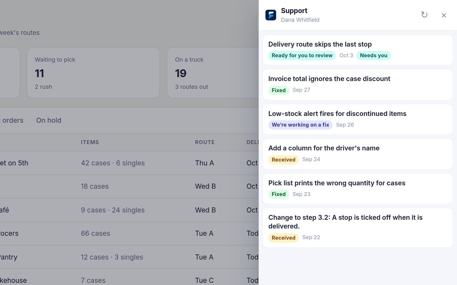457x285 pixels.
Task: Click the Received badge dated Sep 24
Action: (x=283, y=160)
